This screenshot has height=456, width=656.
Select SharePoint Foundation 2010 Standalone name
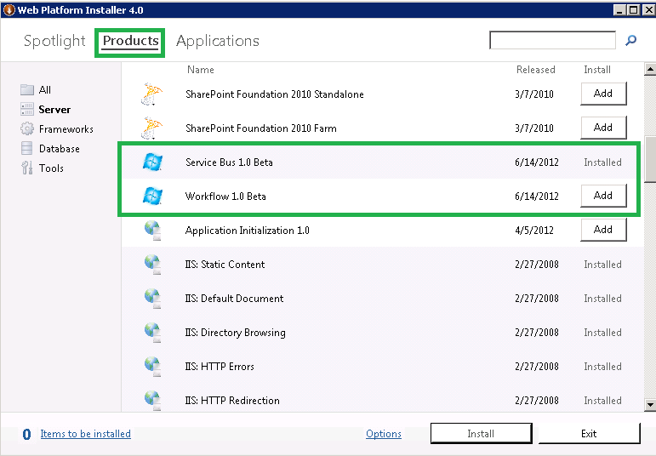[x=275, y=94]
